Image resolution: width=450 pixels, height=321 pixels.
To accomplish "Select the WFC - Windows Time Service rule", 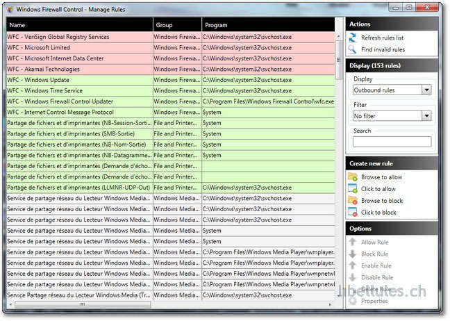I will 170,91.
